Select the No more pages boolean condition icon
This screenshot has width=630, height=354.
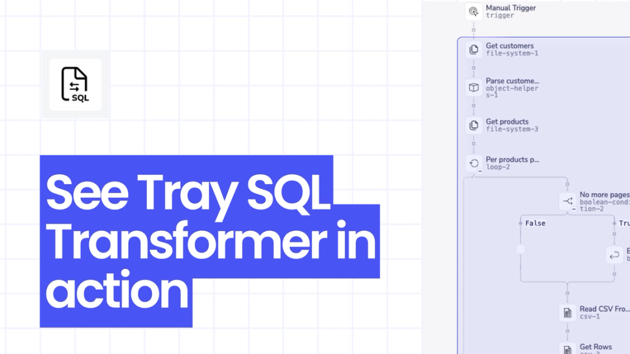pyautogui.click(x=567, y=201)
